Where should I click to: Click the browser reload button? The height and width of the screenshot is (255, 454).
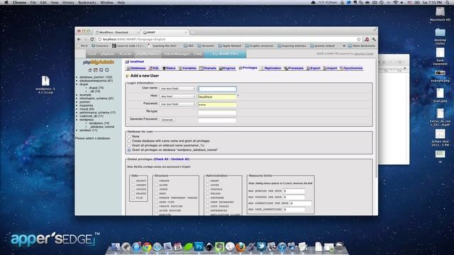pyautogui.click(x=92, y=40)
